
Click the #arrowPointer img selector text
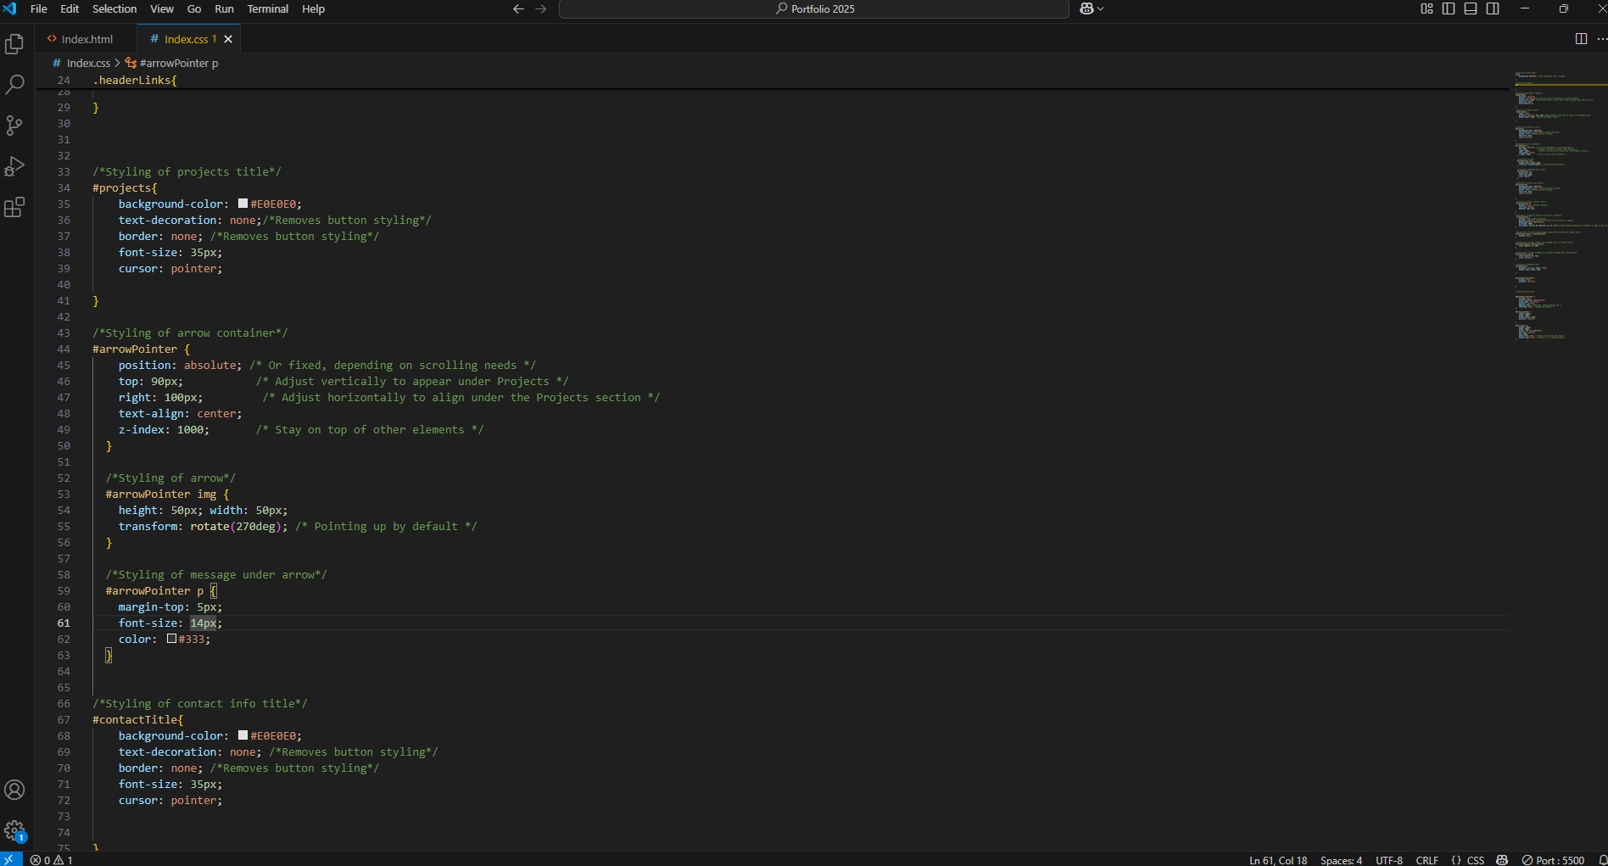161,494
